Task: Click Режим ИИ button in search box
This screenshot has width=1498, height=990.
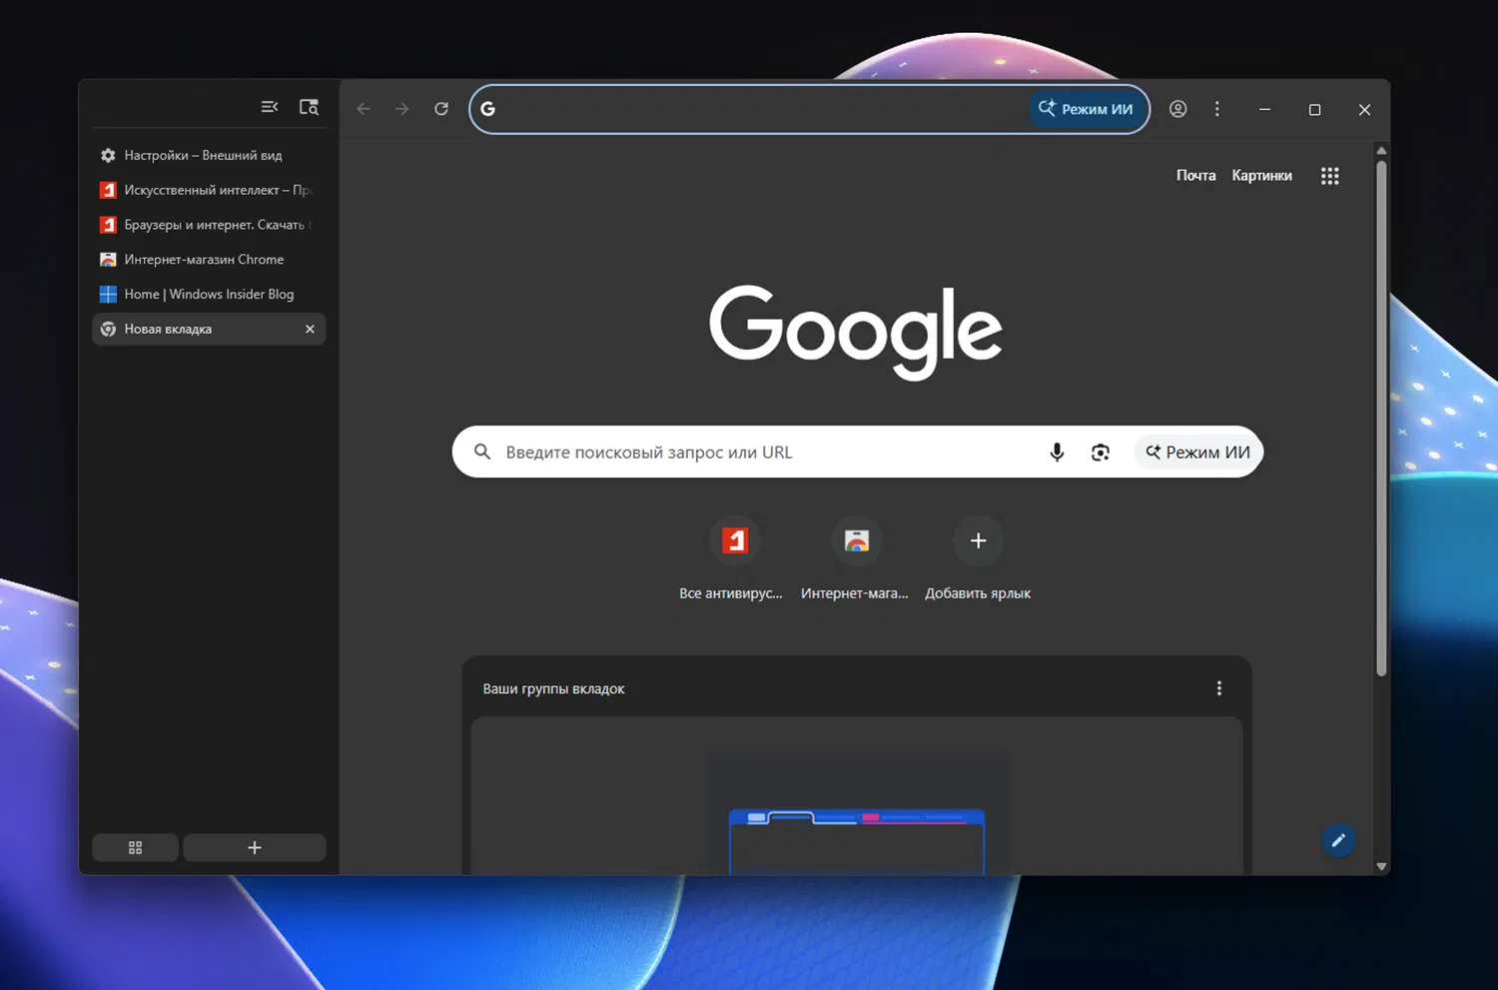Action: [1197, 453]
